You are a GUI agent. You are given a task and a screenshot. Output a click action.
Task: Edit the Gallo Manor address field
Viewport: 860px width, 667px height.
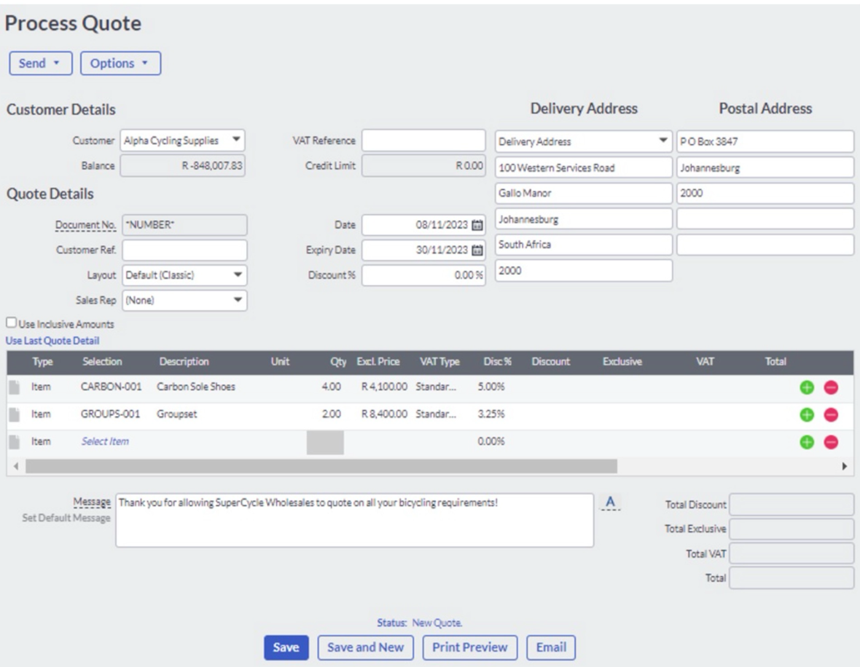pyautogui.click(x=584, y=193)
